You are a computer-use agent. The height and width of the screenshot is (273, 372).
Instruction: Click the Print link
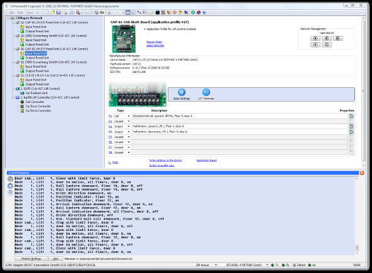(x=115, y=163)
